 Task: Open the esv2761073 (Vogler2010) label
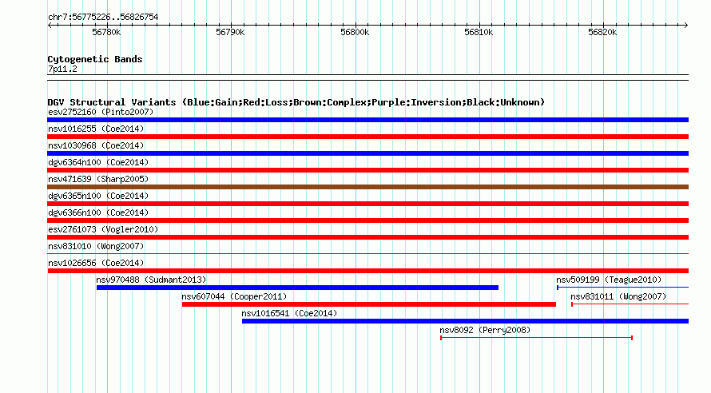103,229
